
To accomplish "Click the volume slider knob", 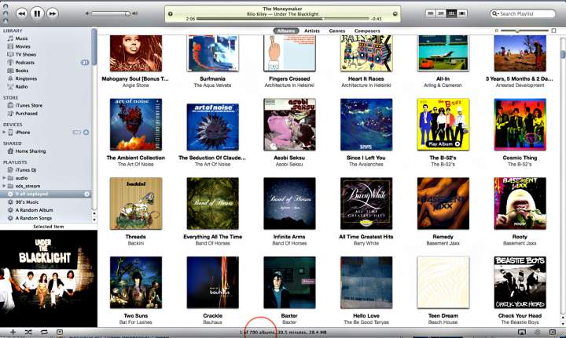I will (x=127, y=13).
